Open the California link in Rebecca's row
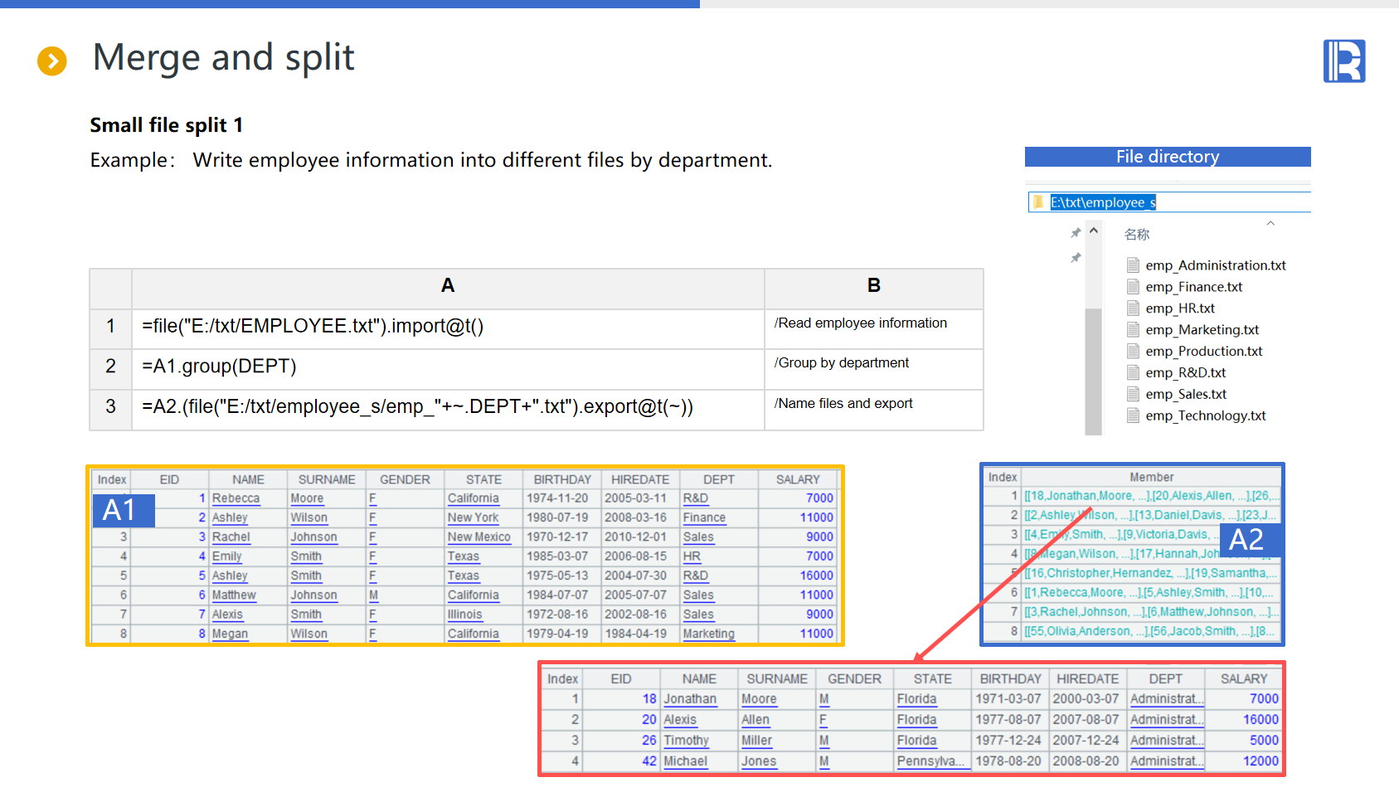1399x787 pixels. tap(473, 498)
